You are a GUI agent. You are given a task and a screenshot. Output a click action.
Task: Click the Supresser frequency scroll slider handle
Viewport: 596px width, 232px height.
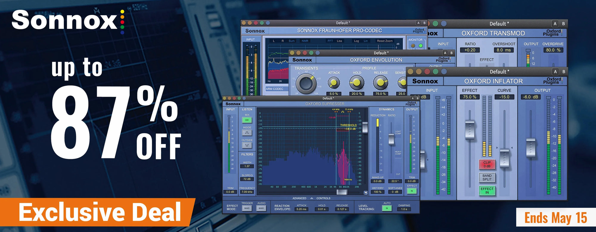pos(342,192)
